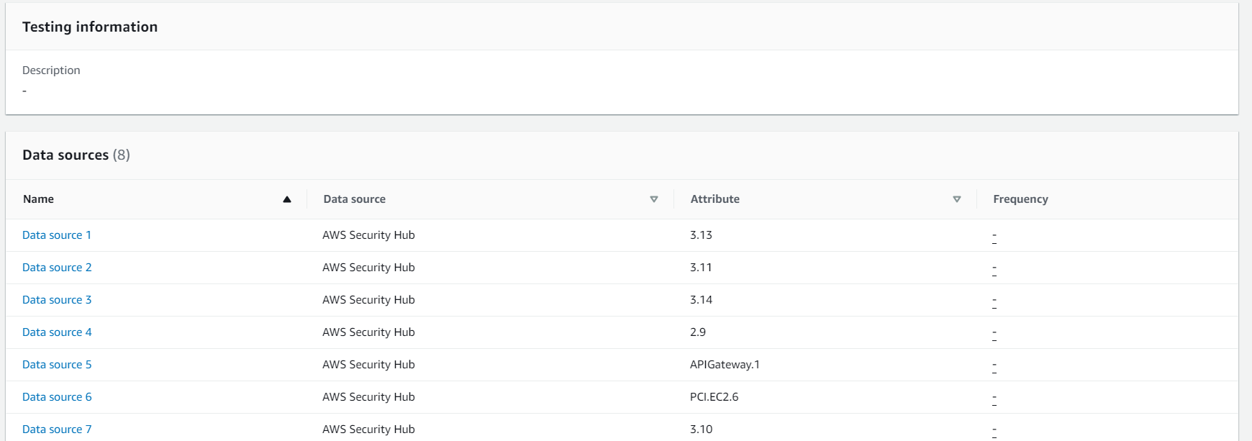Viewport: 1252px width, 441px height.
Task: Open Data source 7 link
Action: [57, 429]
